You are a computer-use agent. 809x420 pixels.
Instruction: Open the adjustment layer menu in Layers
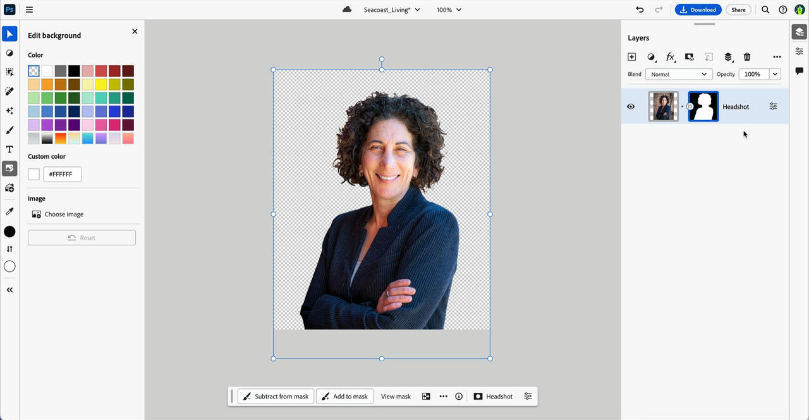[651, 57]
